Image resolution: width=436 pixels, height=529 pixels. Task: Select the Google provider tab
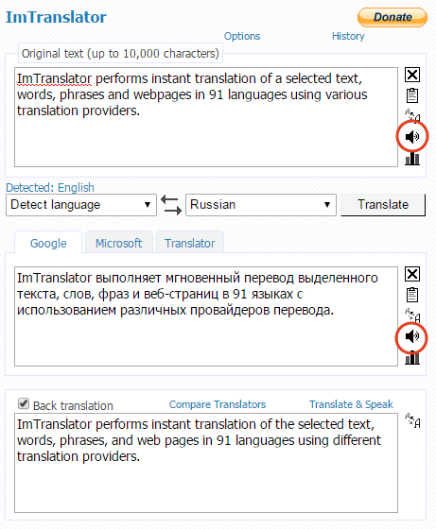pos(48,243)
